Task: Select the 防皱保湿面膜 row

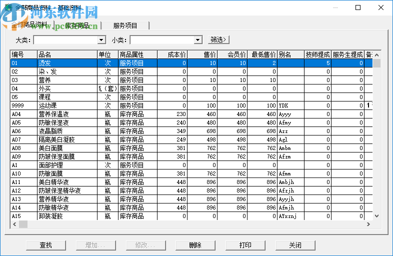Action: 191,156
